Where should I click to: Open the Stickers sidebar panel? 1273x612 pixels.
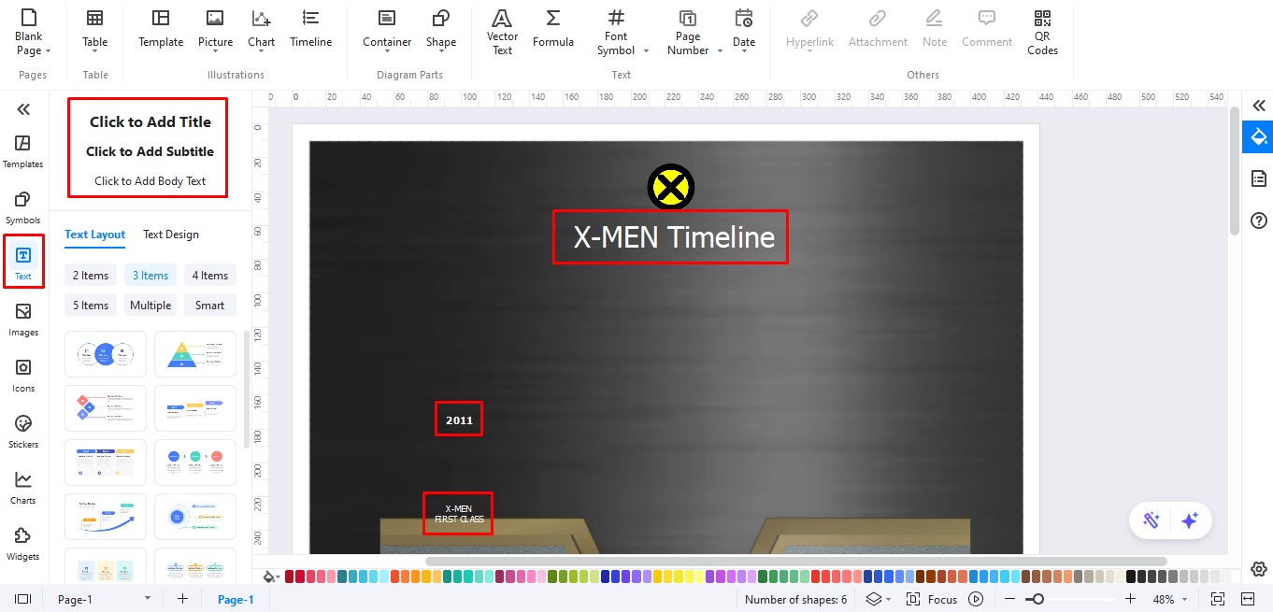23,432
